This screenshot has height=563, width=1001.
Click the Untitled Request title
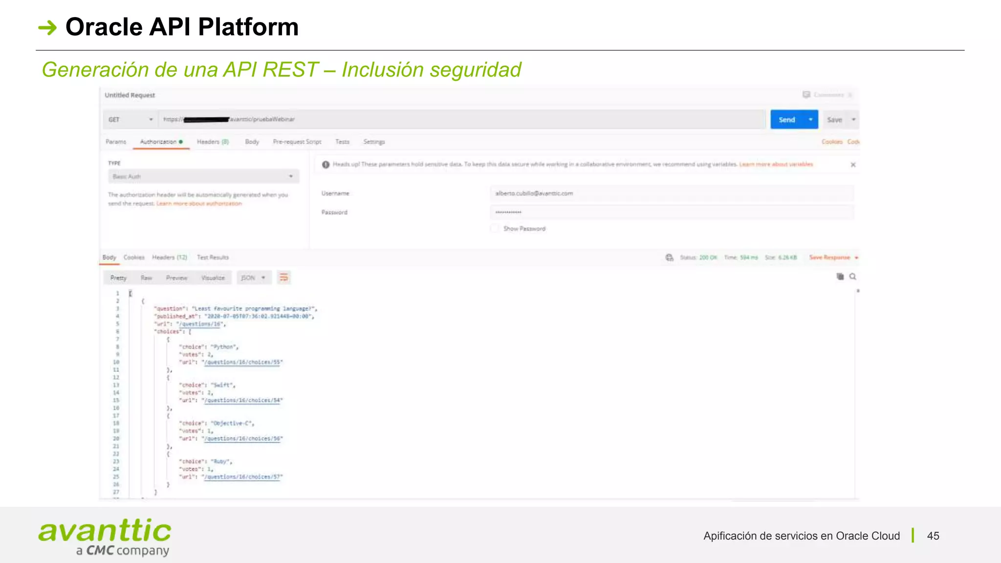pyautogui.click(x=130, y=95)
